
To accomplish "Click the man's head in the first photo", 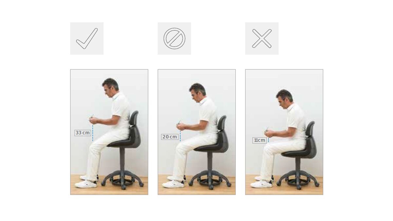I will (110, 86).
